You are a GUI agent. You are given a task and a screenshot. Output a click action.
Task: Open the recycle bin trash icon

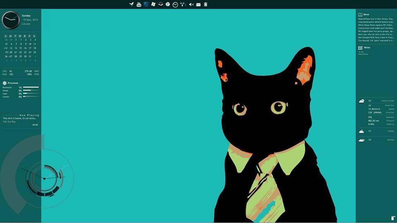(x=206, y=4)
